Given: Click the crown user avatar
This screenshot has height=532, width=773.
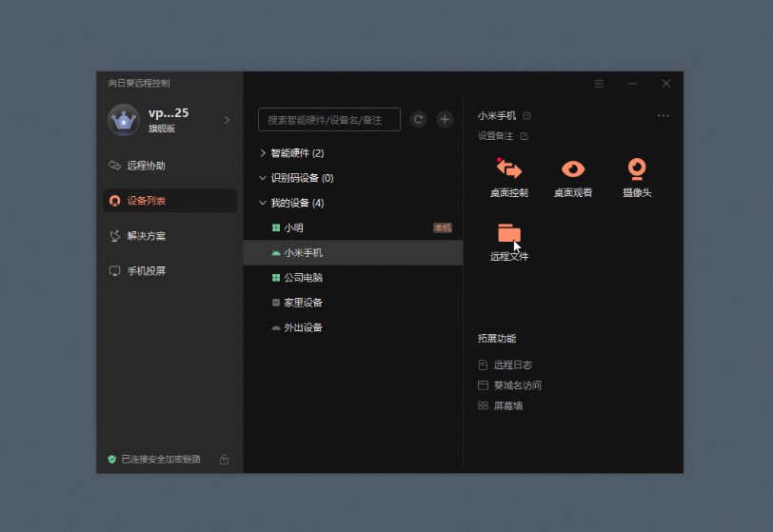Looking at the screenshot, I should [123, 120].
